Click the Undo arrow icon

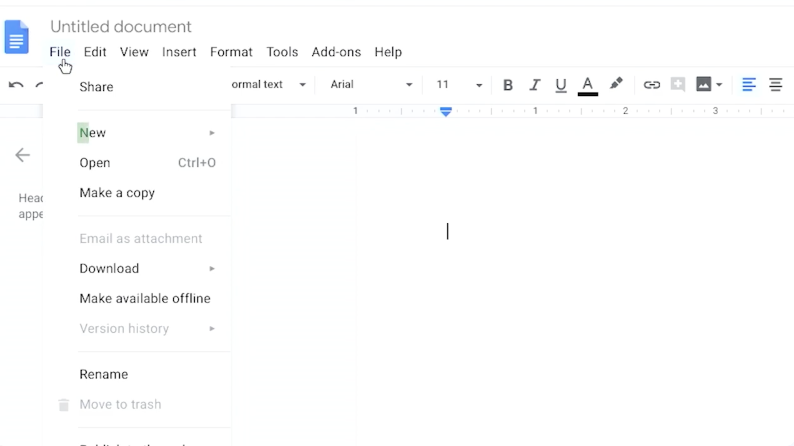point(16,85)
